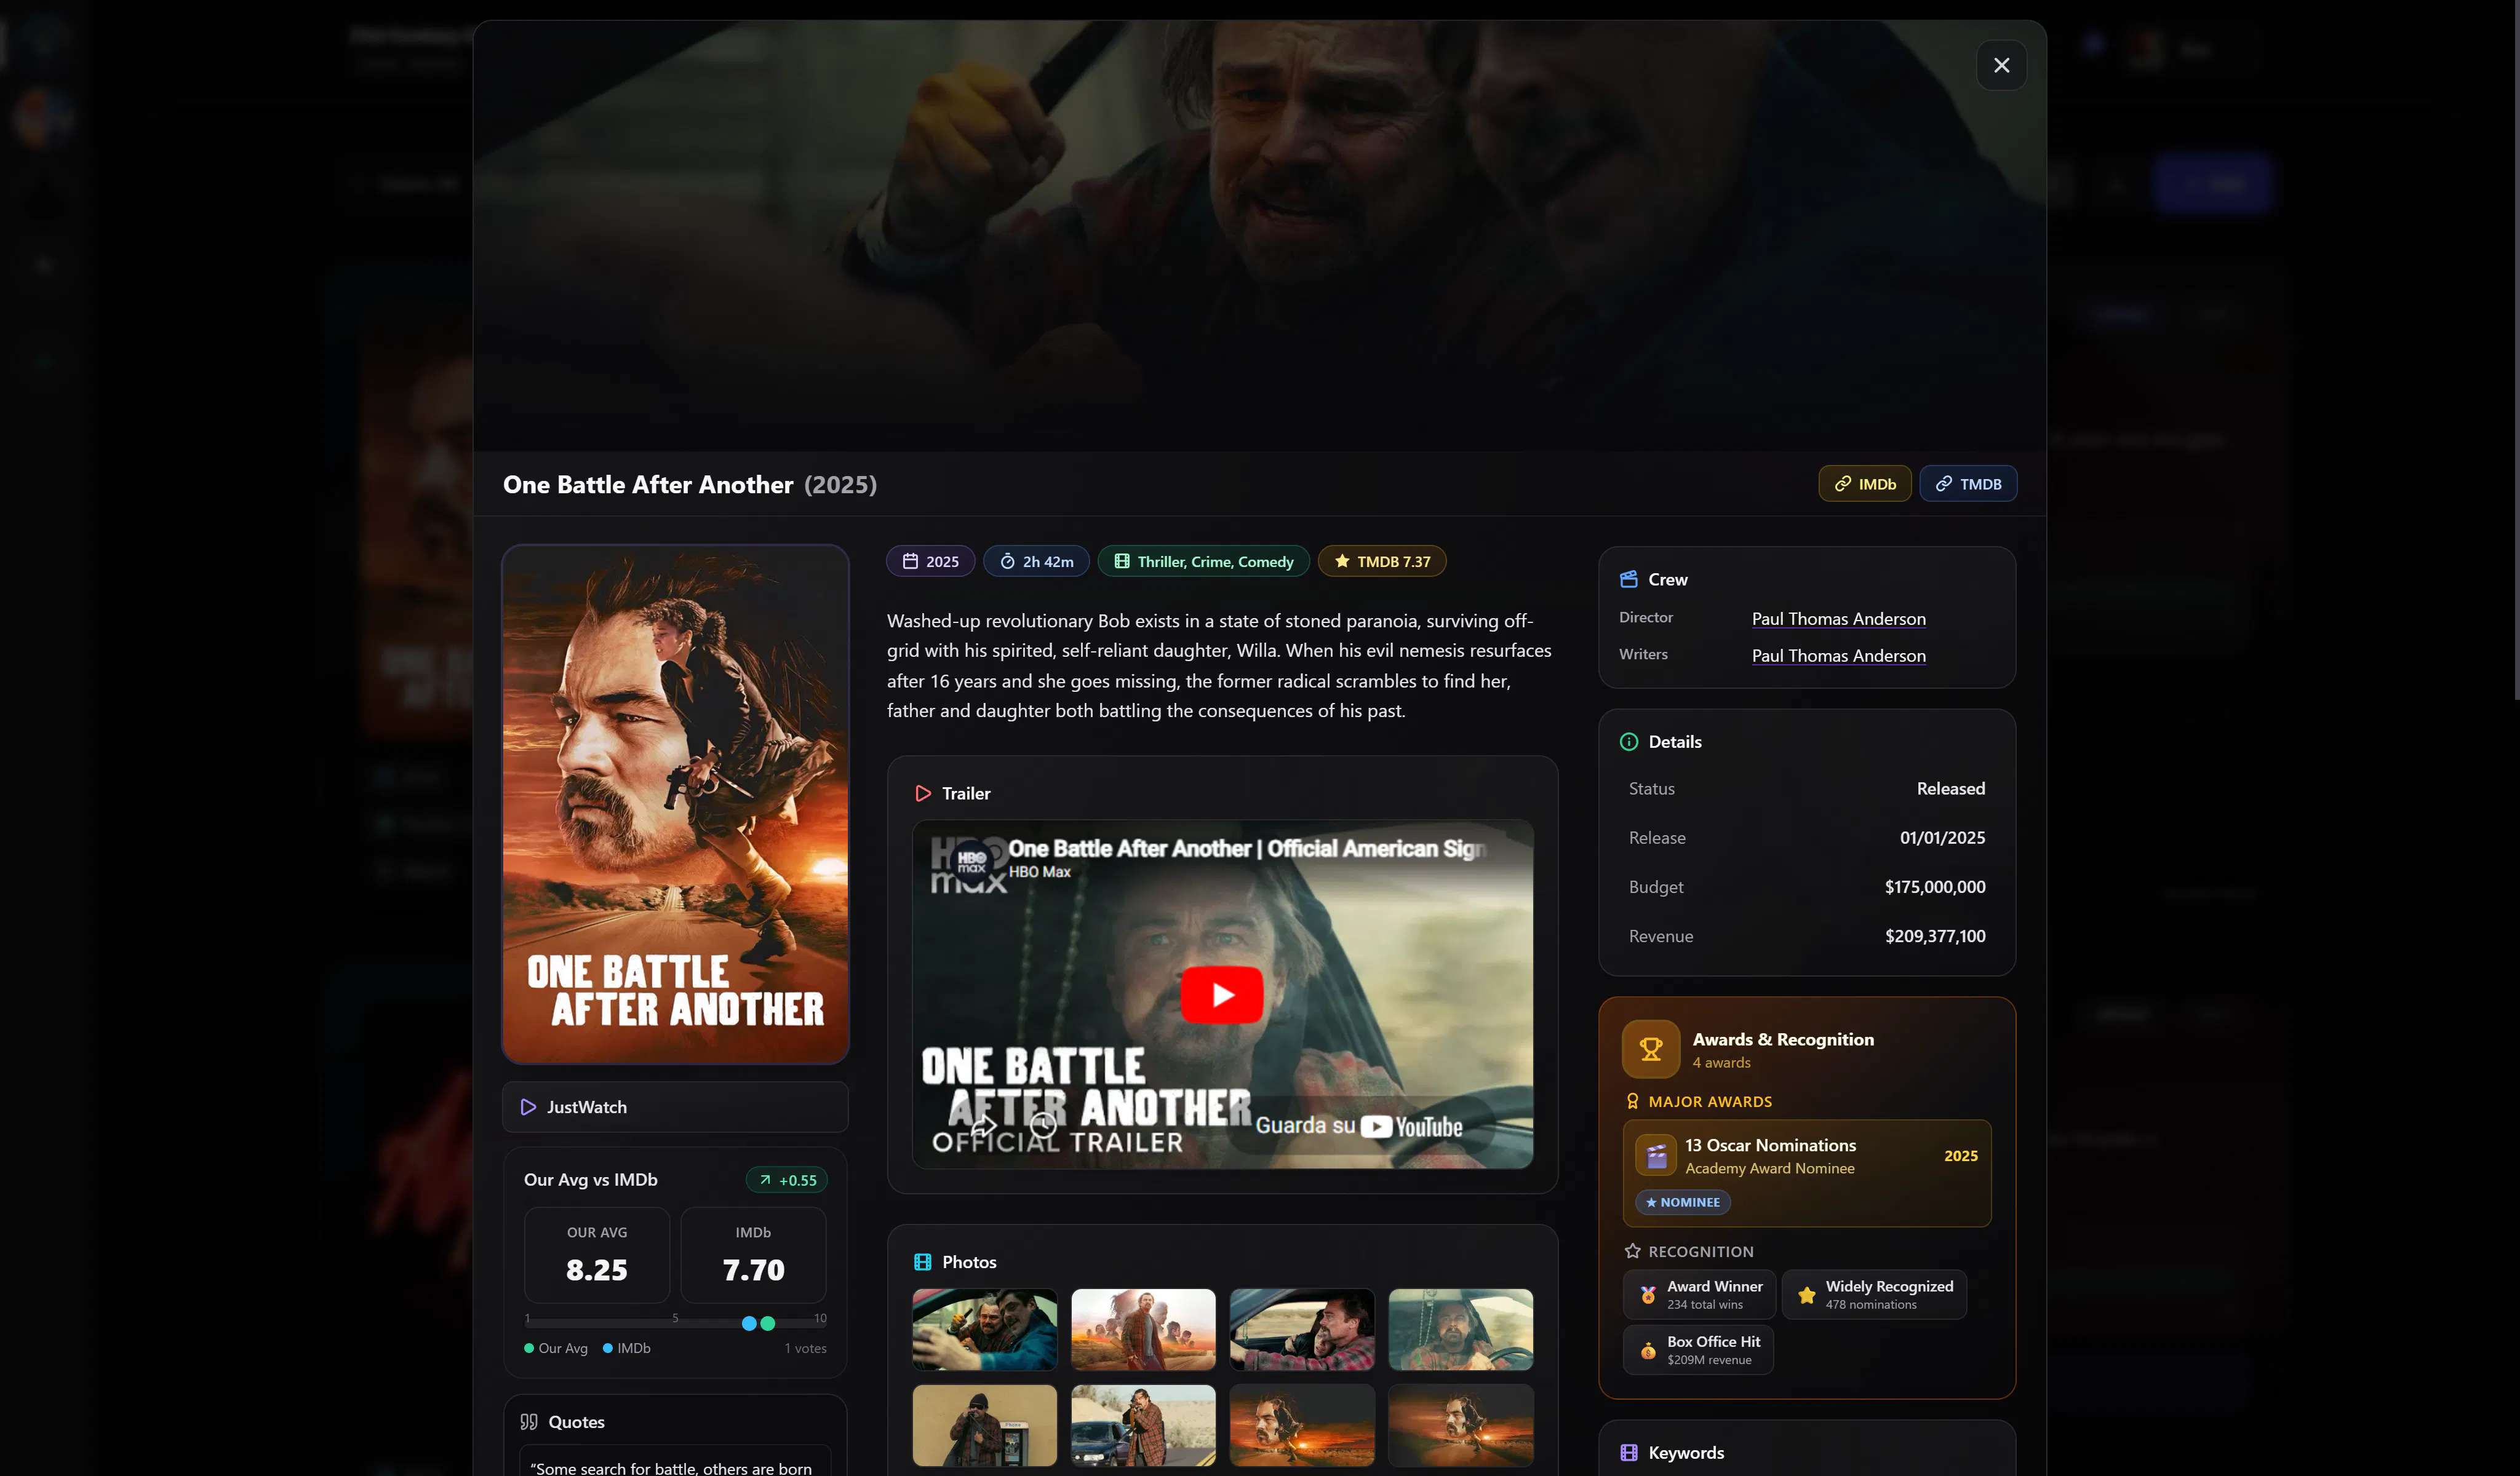Click the Awards & Recognition trophy icon
2520x1476 pixels.
(x=1651, y=1049)
